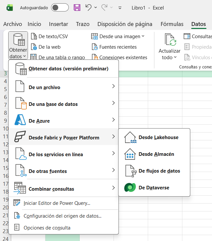Image resolution: width=212 pixels, height=241 pixels.
Task: Open the De texto/CSV import
Action: pos(49,36)
